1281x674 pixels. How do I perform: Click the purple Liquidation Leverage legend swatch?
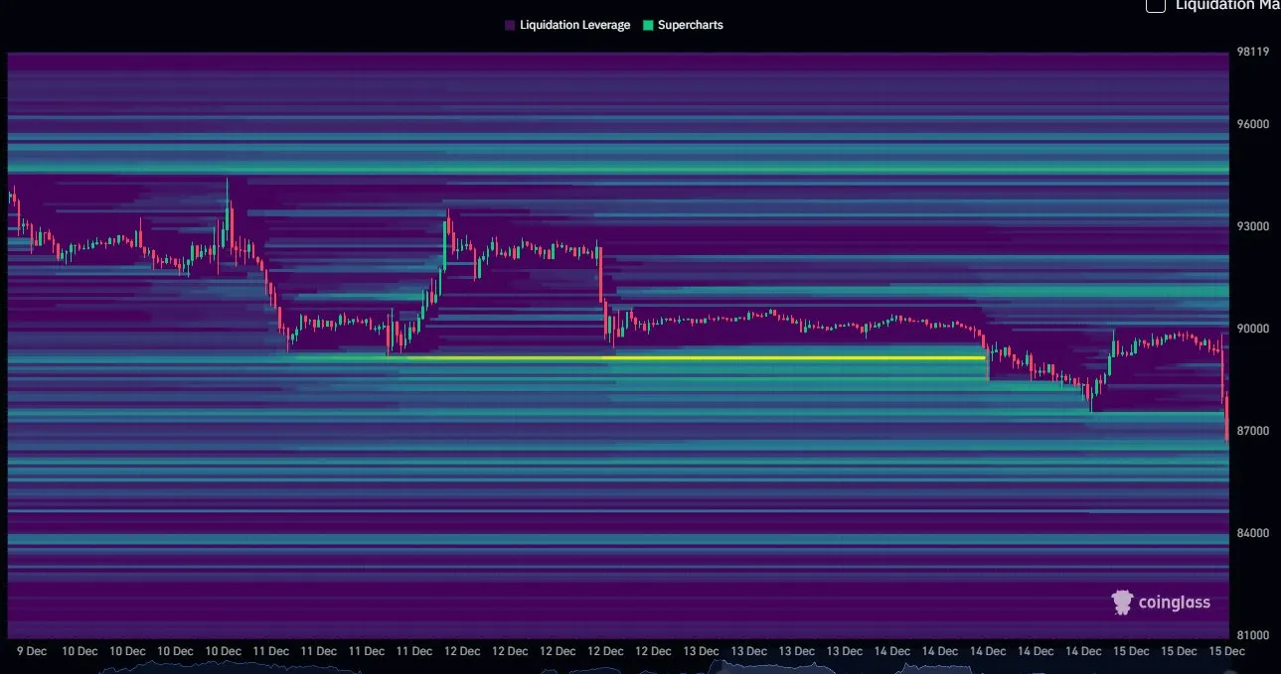(x=508, y=25)
